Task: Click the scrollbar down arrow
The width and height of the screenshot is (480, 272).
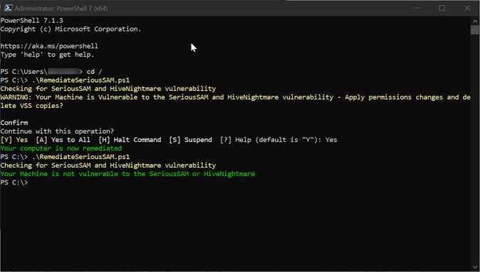Action: coord(475,268)
